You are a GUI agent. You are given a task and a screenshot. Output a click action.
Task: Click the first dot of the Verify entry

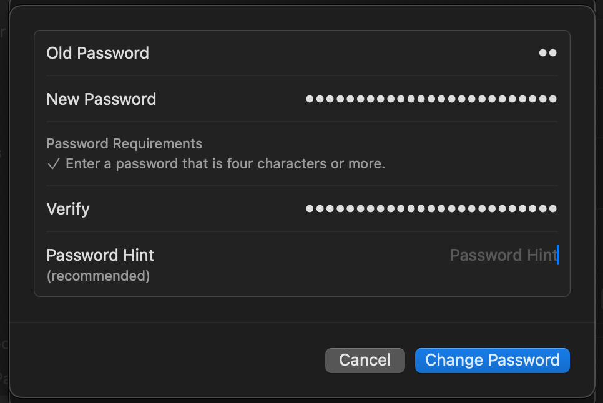pyautogui.click(x=310, y=208)
